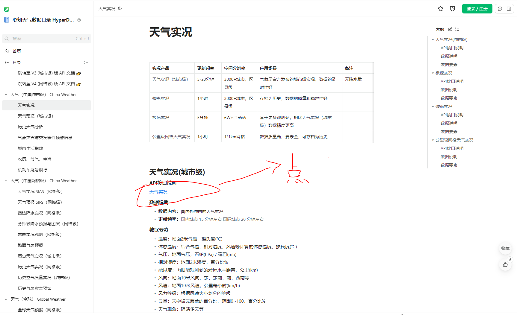This screenshot has width=517, height=315.
Task: Click the 收藏 floating button
Action: [505, 248]
